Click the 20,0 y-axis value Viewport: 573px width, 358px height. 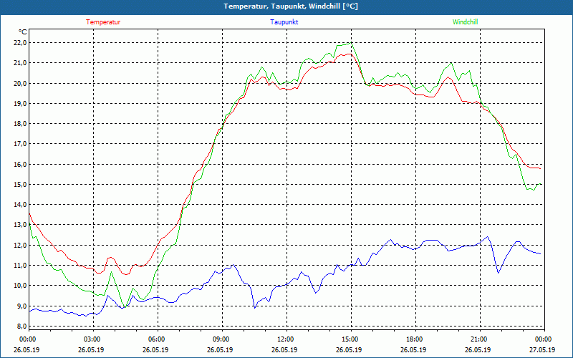click(21, 83)
